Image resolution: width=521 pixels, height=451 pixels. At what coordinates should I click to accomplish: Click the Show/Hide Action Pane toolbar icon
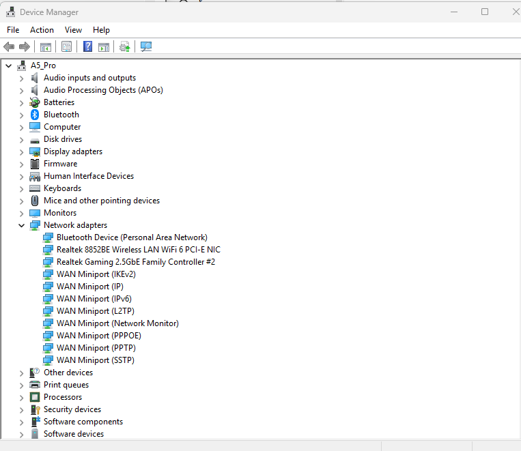click(x=103, y=47)
